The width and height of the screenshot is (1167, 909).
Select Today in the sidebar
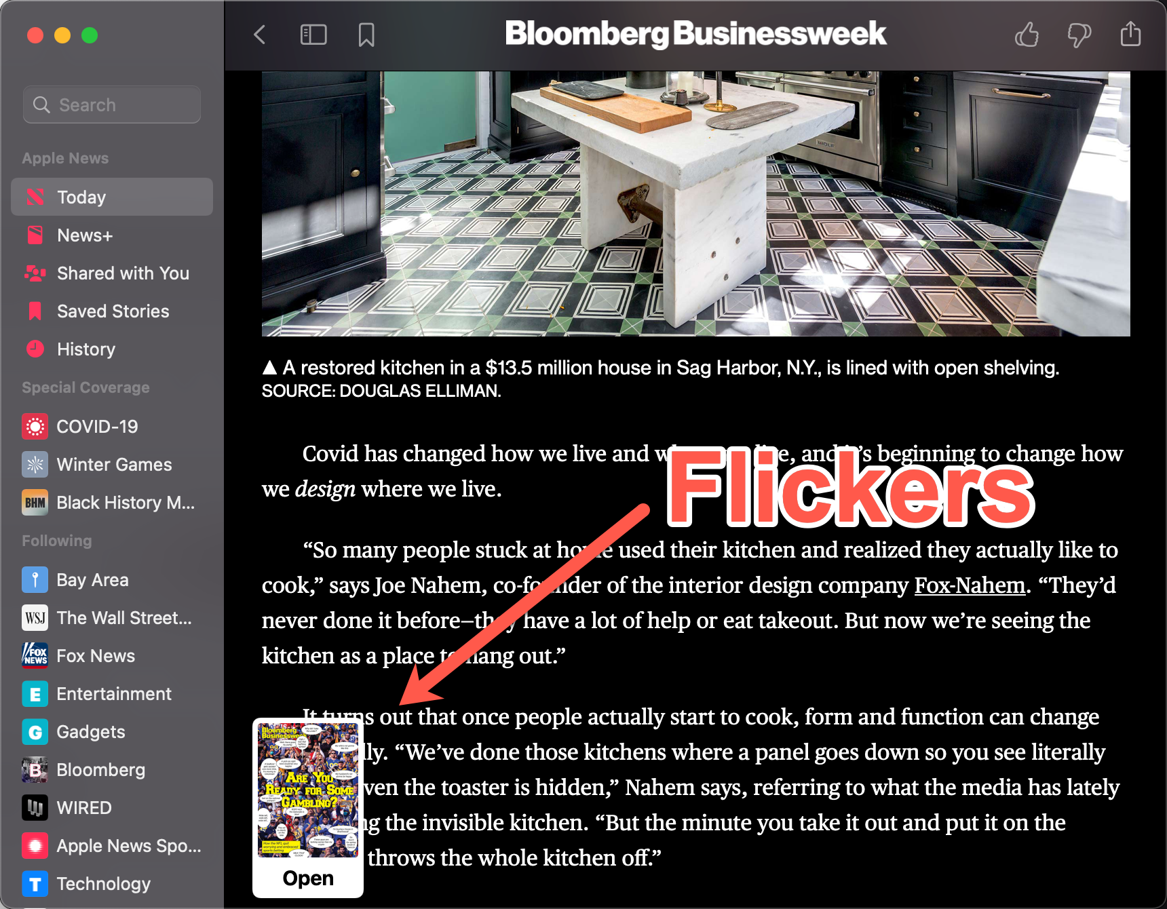pyautogui.click(x=112, y=197)
